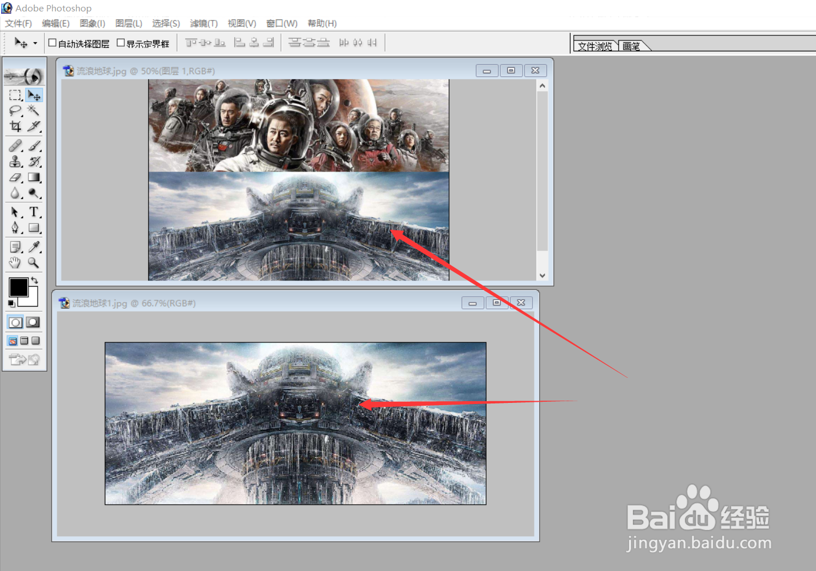Click the swap foreground/background colors arrow

(34, 280)
